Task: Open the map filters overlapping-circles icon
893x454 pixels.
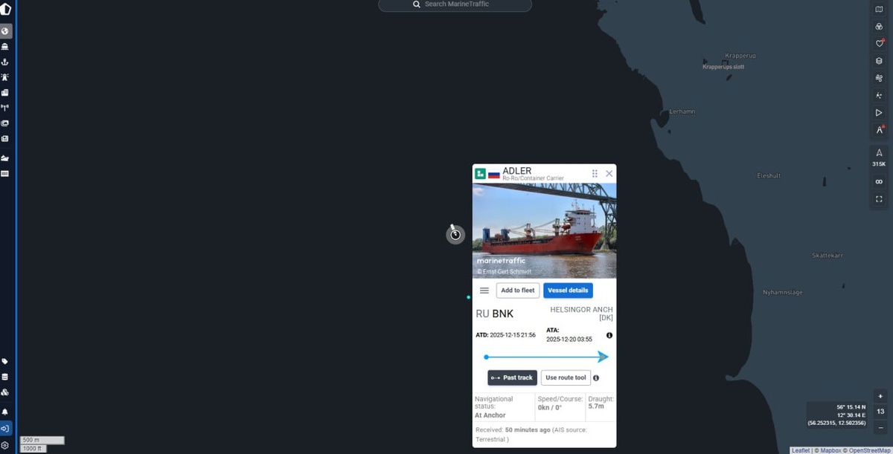Action: pyautogui.click(x=879, y=26)
